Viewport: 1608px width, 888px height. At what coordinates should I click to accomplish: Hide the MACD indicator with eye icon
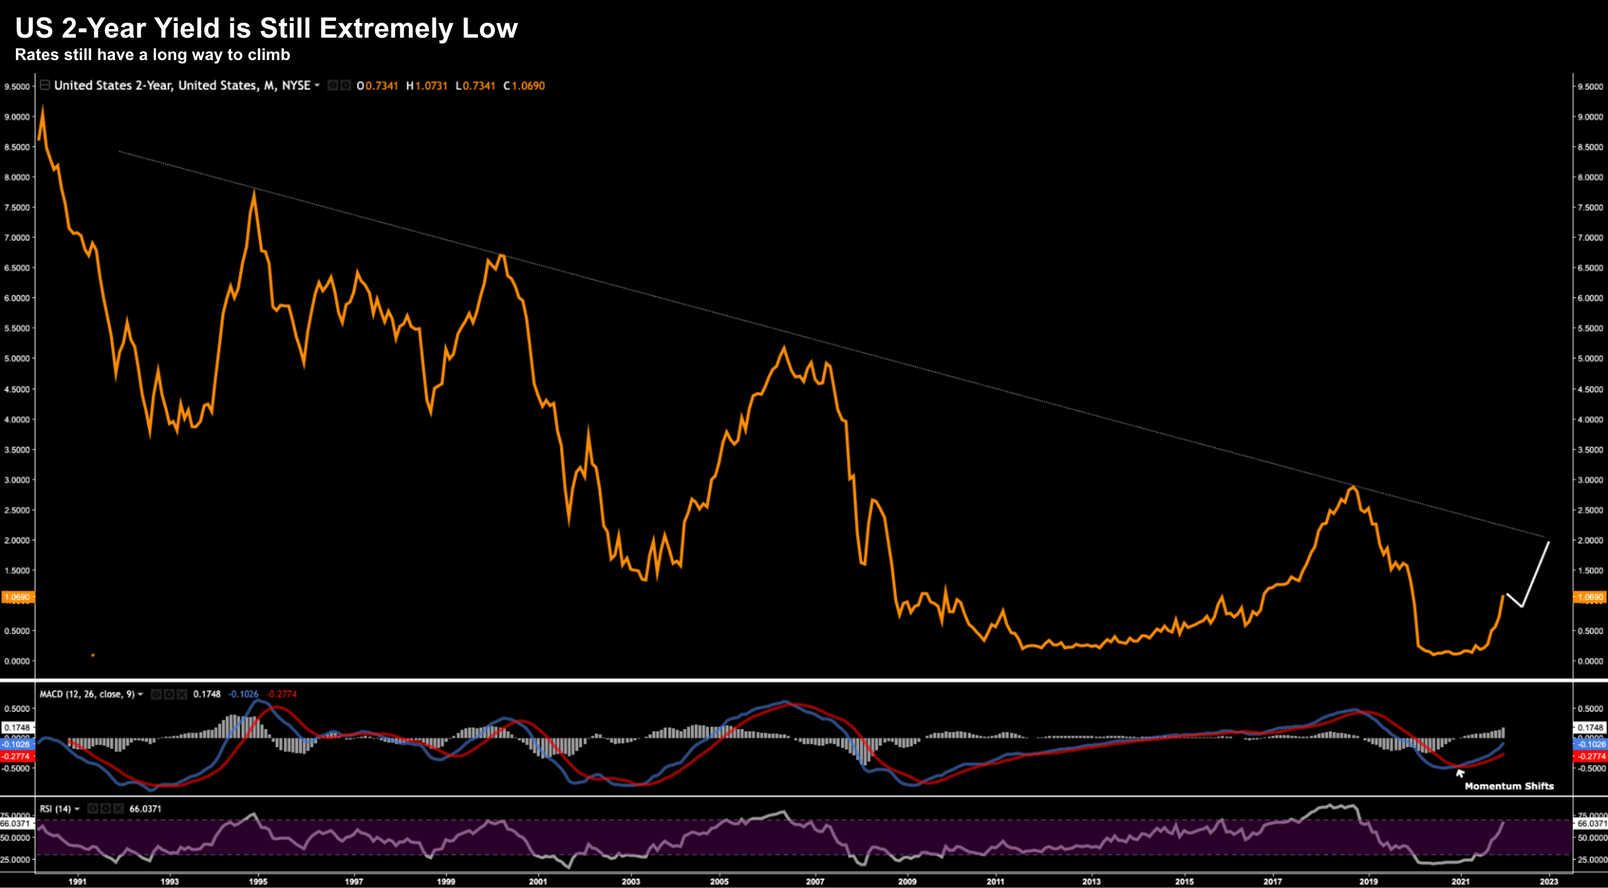pyautogui.click(x=157, y=694)
